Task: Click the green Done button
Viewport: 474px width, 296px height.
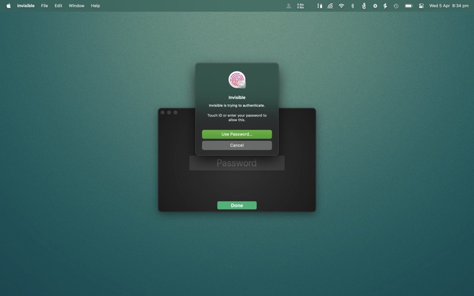Action: click(236, 205)
